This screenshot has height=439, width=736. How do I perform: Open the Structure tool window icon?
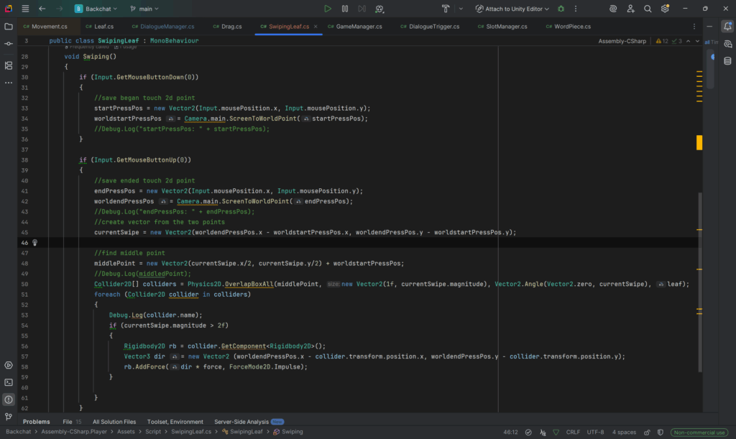click(9, 65)
